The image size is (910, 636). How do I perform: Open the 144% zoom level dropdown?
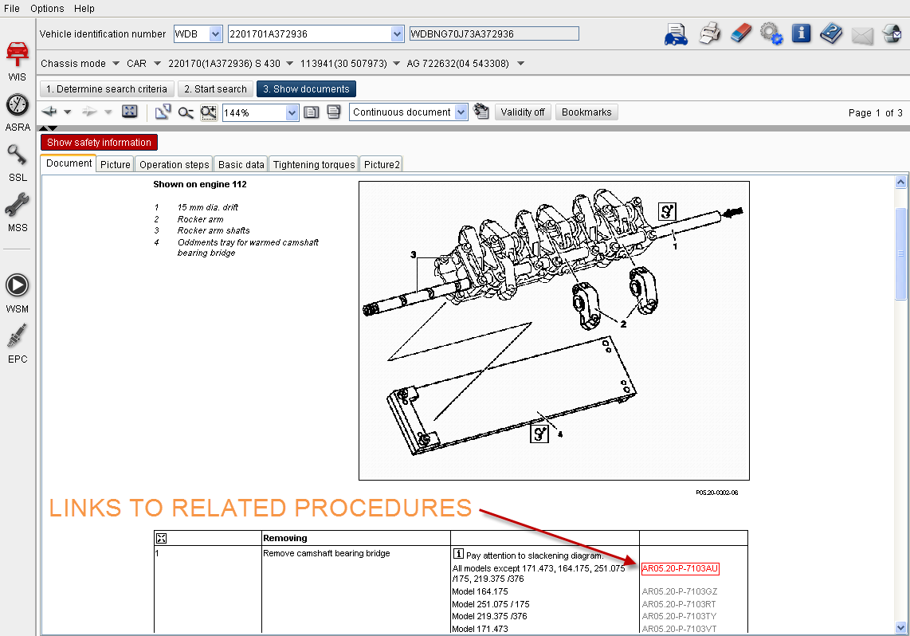click(292, 112)
